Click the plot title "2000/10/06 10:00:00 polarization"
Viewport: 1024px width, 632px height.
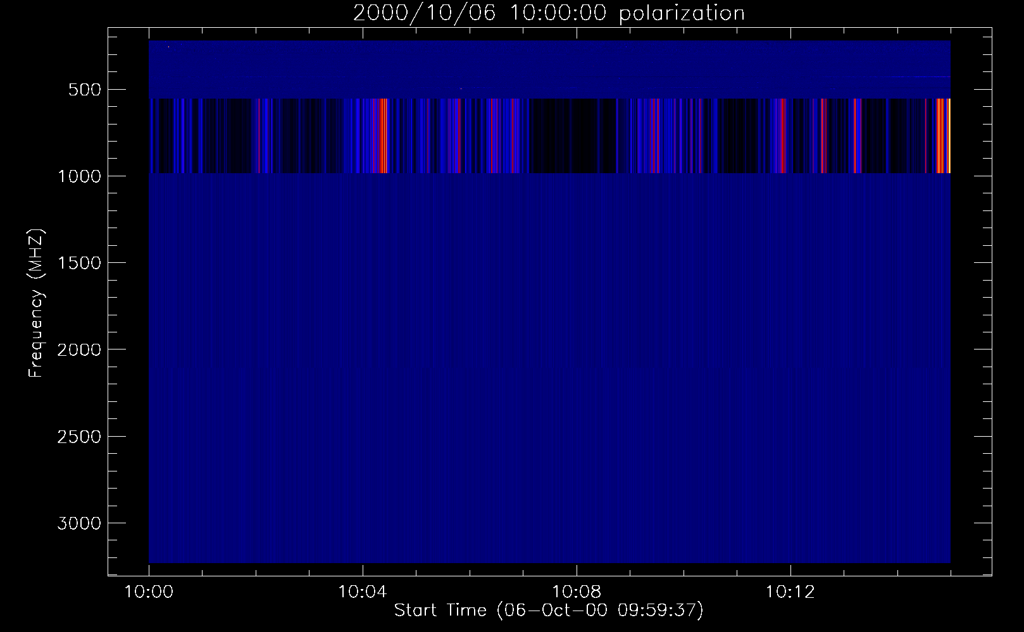tap(549, 13)
